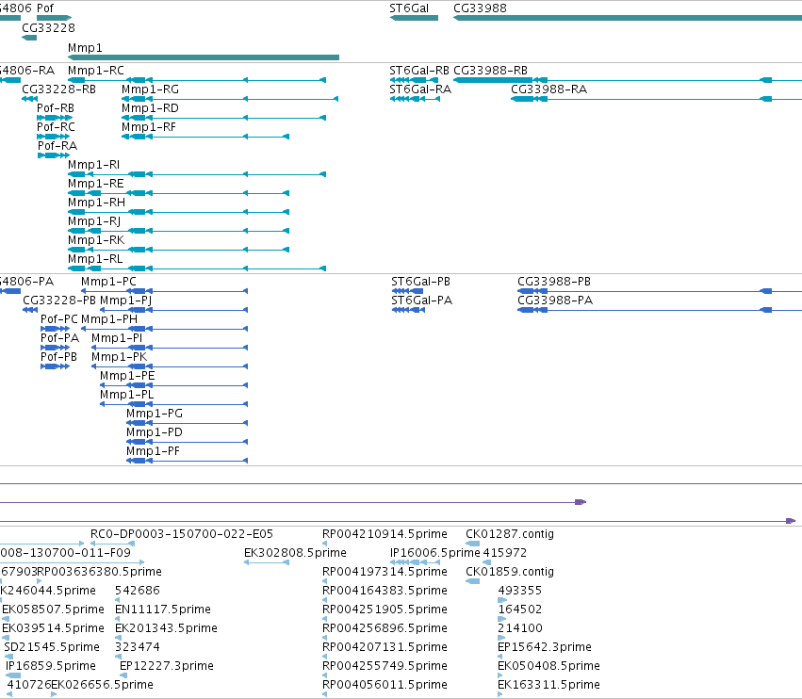This screenshot has height=699, width=802.
Task: Click EST EK302808.5prime
Action: pyautogui.click(x=295, y=553)
